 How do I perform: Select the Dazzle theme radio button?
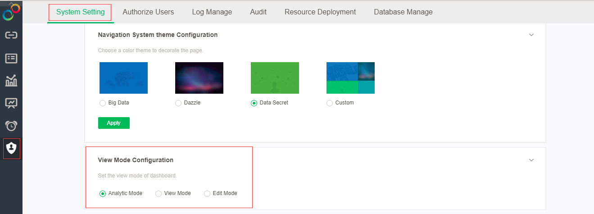click(178, 103)
